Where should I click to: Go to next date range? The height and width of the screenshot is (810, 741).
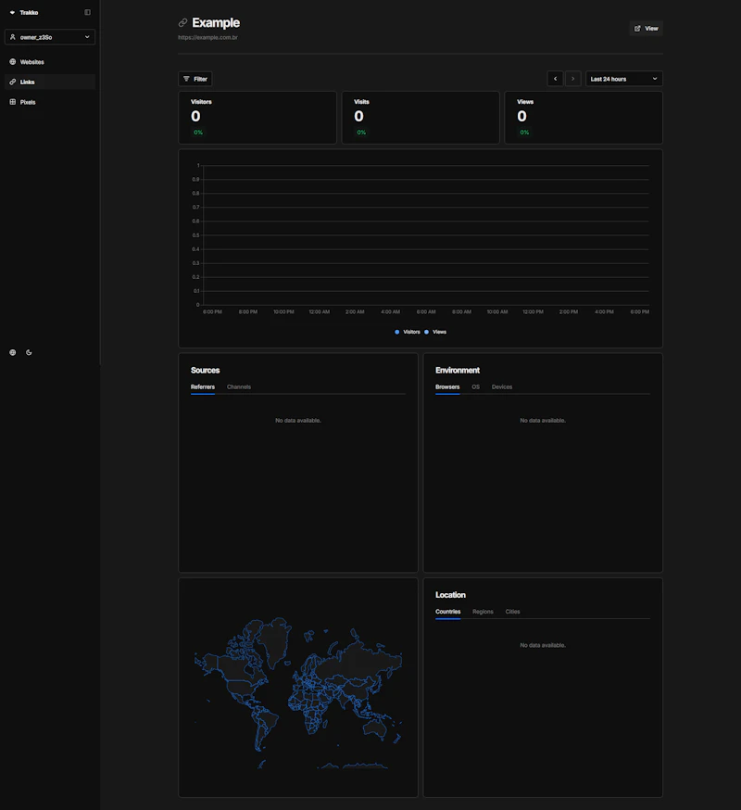pos(573,79)
